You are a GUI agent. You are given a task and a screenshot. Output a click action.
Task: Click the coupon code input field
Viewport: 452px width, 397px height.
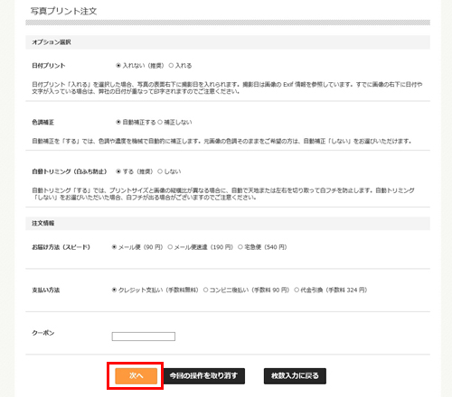[x=144, y=337]
